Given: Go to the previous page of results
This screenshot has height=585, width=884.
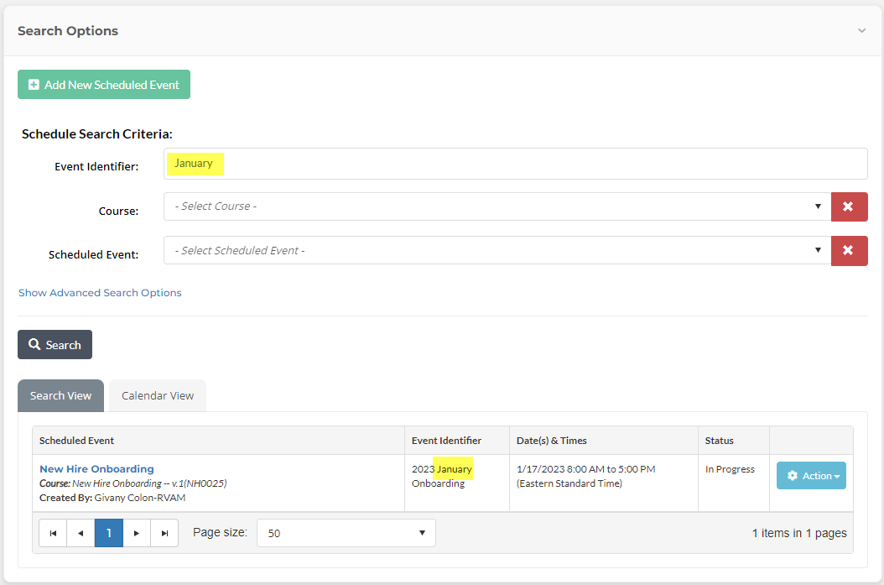Looking at the screenshot, I should coord(81,533).
